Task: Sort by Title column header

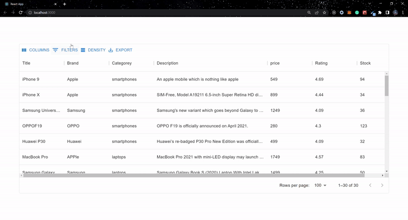Action: point(27,63)
